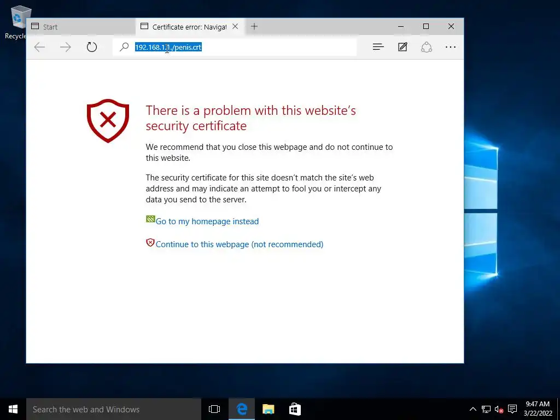Click Search the web and Windows box
This screenshot has height=420, width=560.
[x=114, y=409]
